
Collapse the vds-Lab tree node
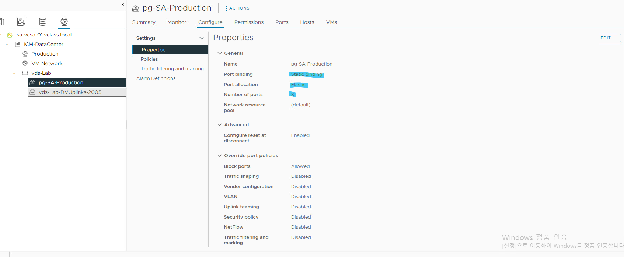tap(14, 73)
